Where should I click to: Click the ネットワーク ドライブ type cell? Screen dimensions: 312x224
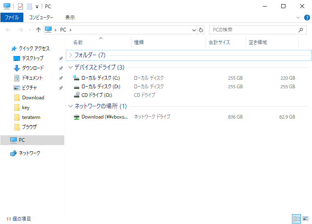point(152,117)
